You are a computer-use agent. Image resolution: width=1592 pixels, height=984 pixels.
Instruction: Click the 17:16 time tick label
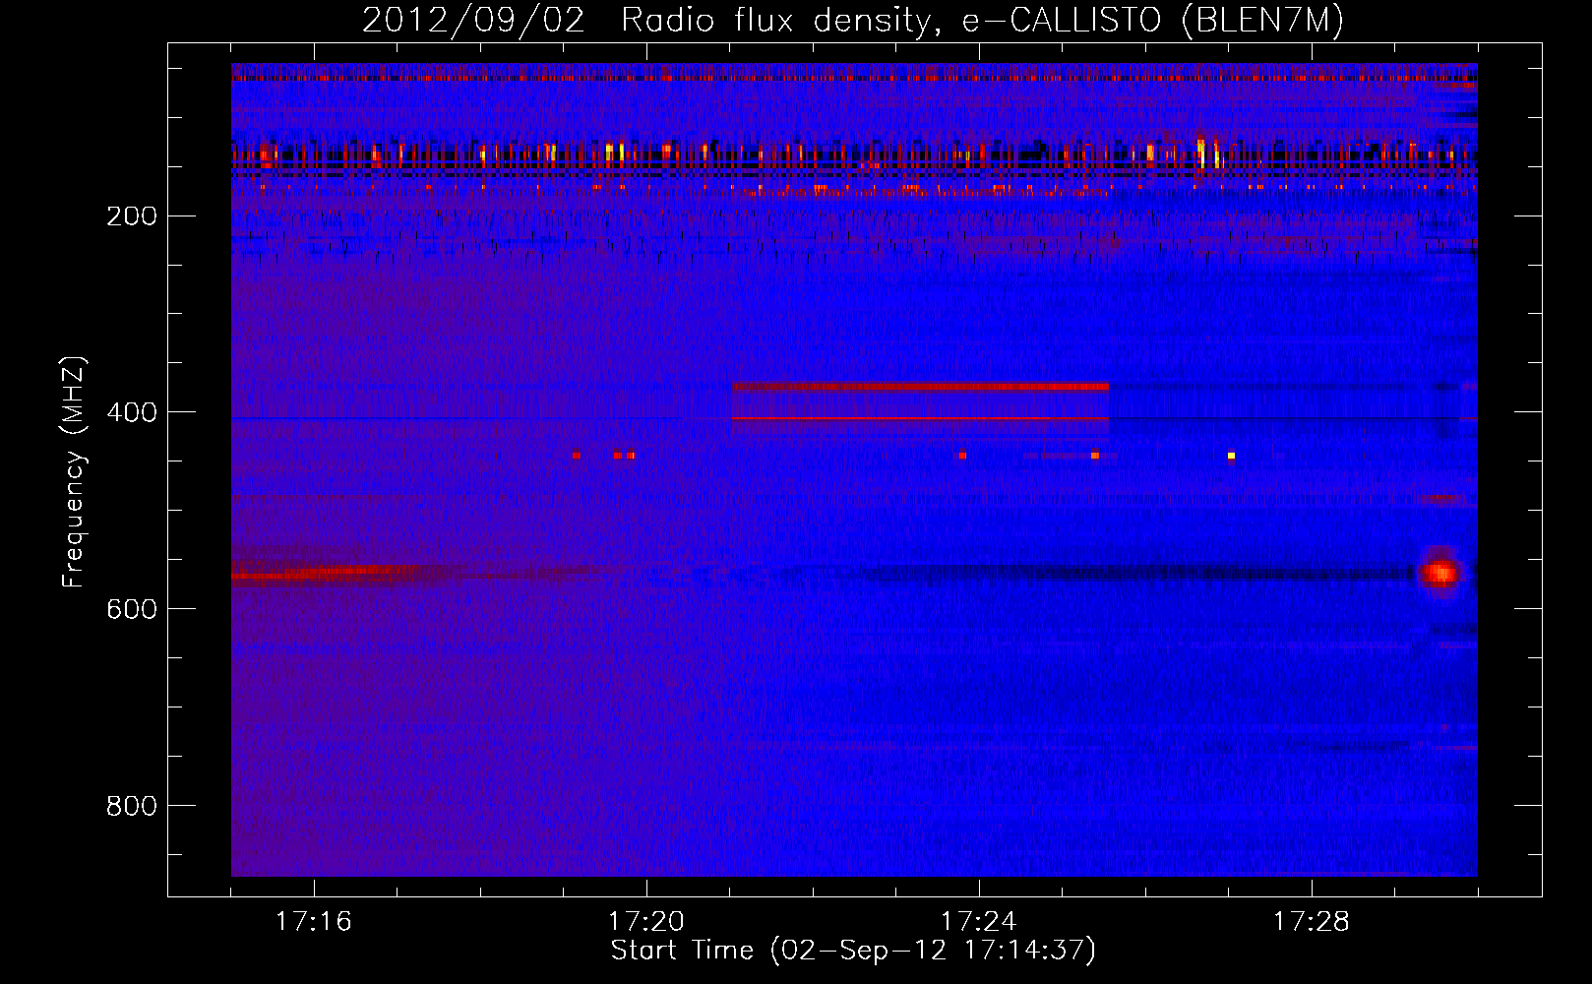(314, 922)
